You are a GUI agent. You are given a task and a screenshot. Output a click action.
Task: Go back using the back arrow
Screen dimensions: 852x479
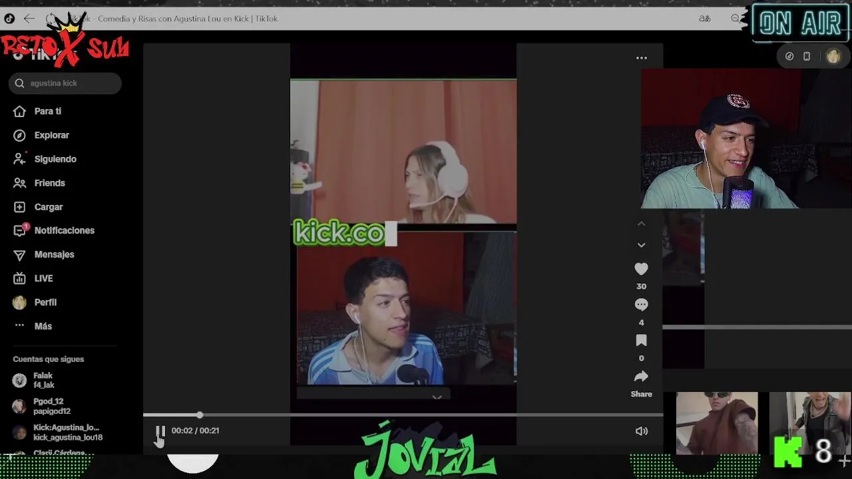point(29,19)
